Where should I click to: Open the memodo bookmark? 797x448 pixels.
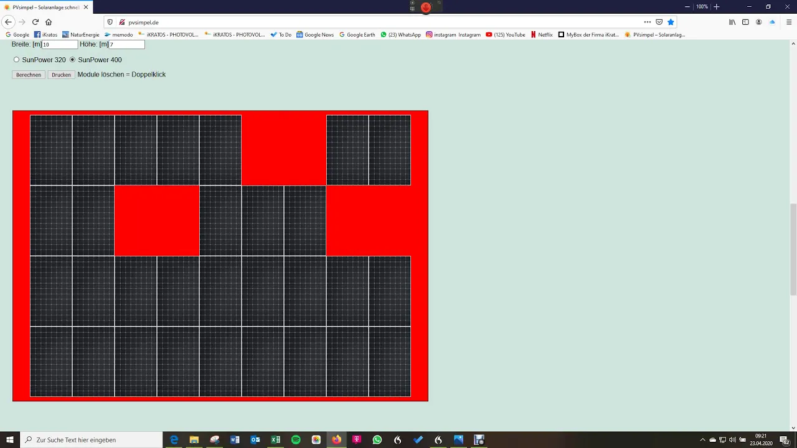pyautogui.click(x=118, y=35)
